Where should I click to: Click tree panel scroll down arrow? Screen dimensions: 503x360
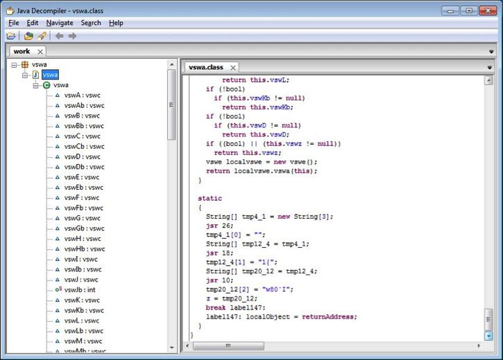point(171,348)
